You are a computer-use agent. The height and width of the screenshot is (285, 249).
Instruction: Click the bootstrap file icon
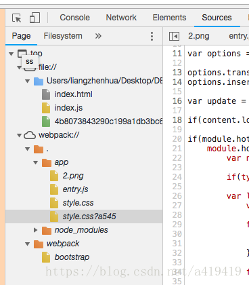pos(46,257)
